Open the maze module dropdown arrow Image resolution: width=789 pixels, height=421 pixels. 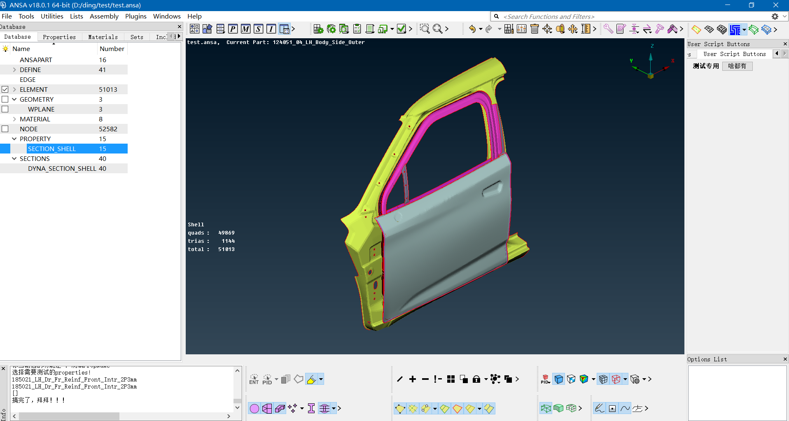pos(744,30)
